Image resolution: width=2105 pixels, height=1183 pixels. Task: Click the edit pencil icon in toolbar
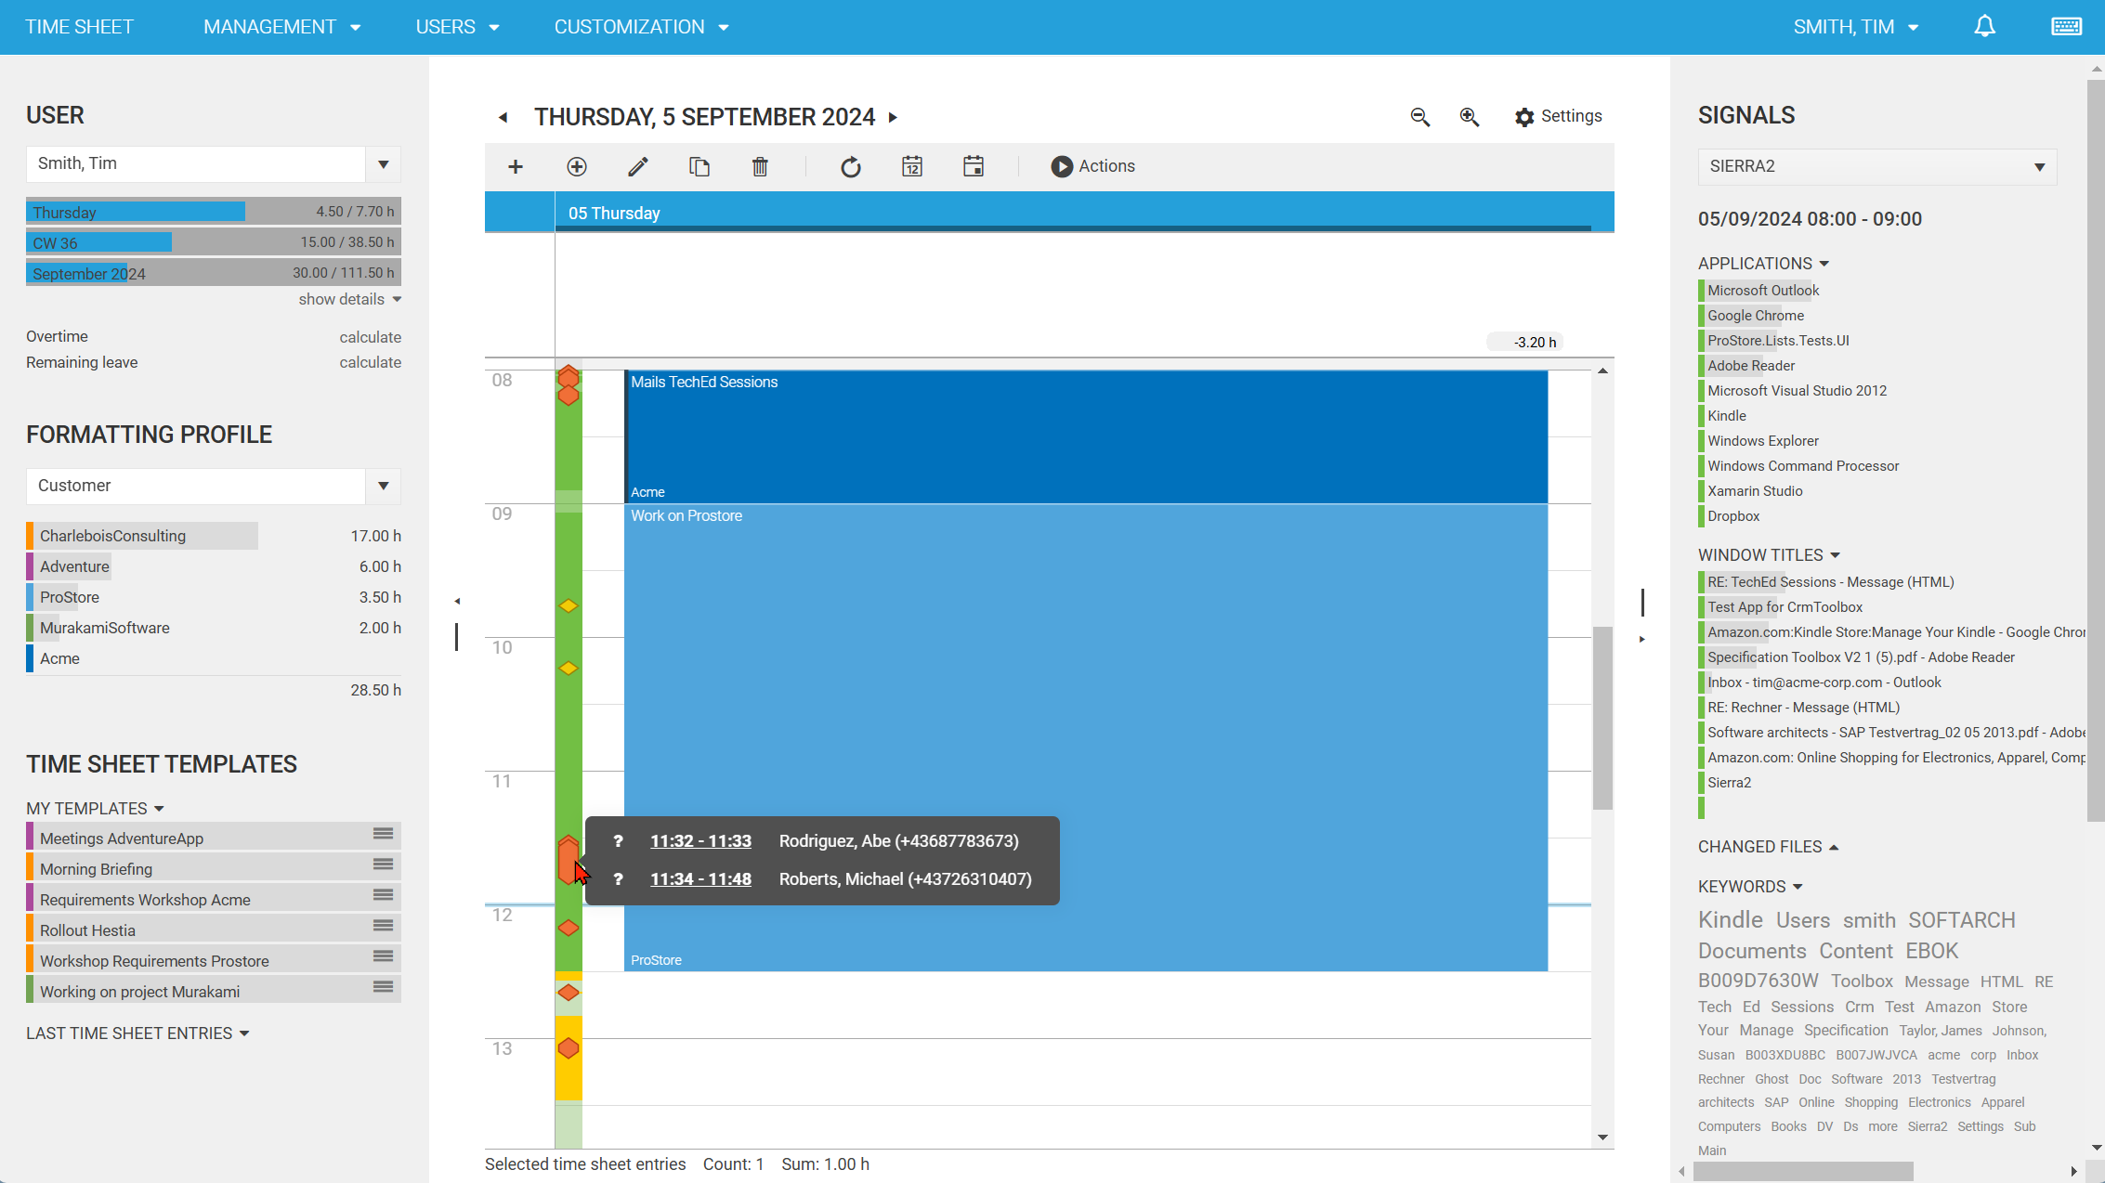point(637,166)
